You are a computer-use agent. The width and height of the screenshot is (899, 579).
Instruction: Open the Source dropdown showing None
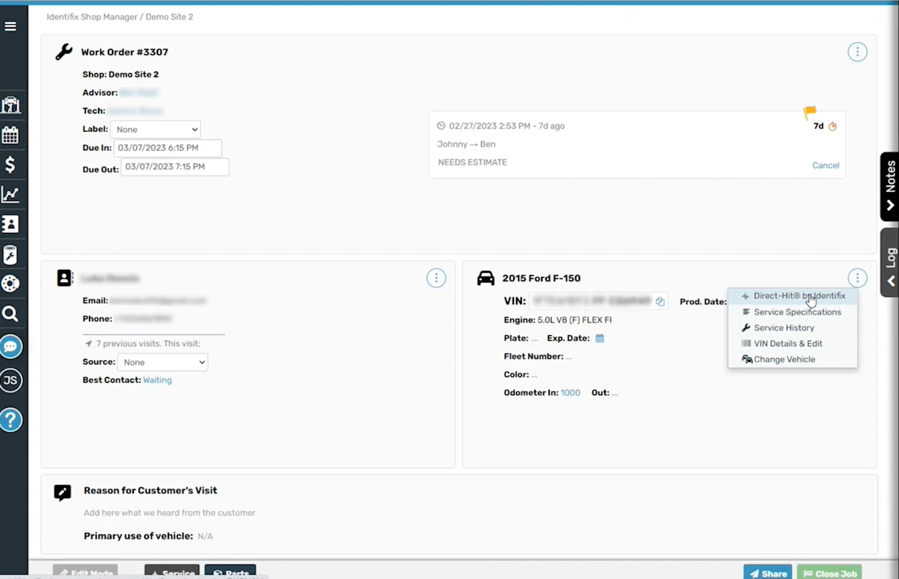pos(162,362)
